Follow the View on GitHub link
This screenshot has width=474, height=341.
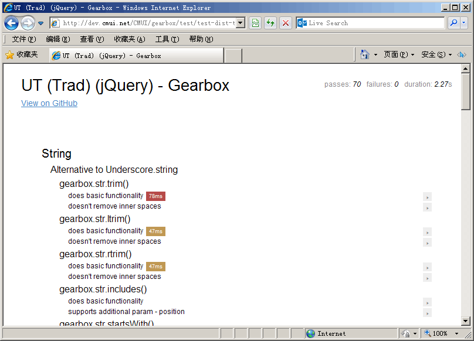tap(49, 103)
